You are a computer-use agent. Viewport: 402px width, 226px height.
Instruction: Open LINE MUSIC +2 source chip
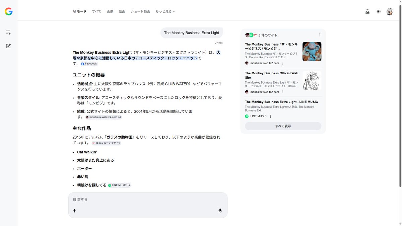pos(120,185)
